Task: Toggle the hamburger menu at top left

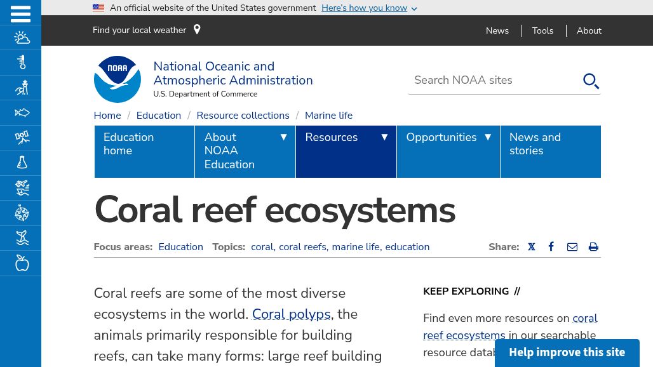Action: click(20, 13)
